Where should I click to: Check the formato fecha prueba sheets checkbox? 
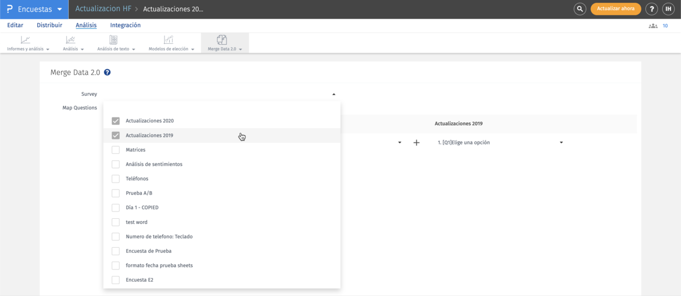pyautogui.click(x=116, y=265)
